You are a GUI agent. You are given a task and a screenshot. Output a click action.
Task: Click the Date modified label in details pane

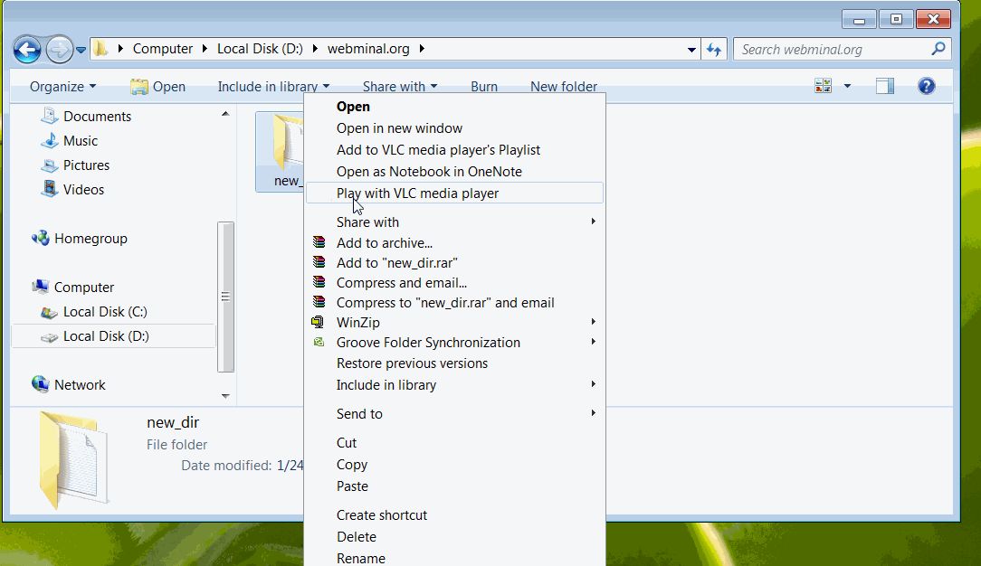226,466
